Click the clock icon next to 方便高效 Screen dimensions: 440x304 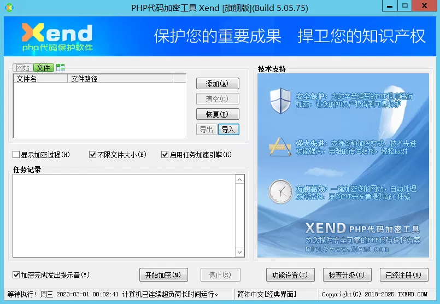(280, 191)
